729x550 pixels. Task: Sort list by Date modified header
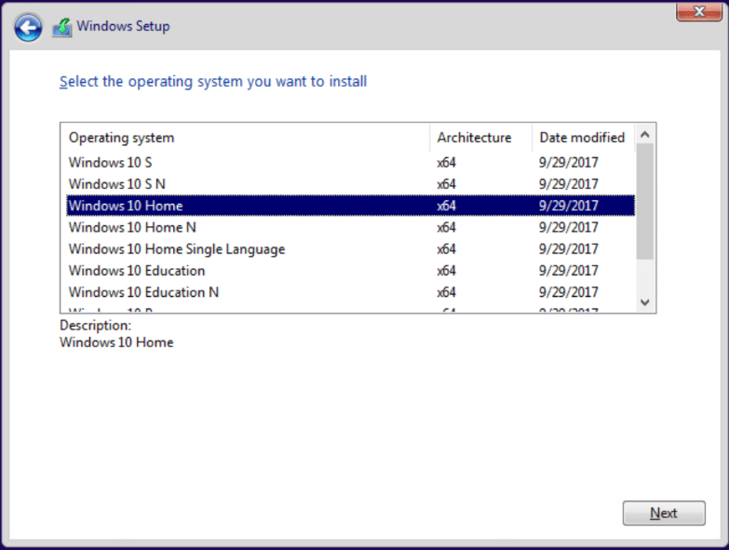(582, 138)
